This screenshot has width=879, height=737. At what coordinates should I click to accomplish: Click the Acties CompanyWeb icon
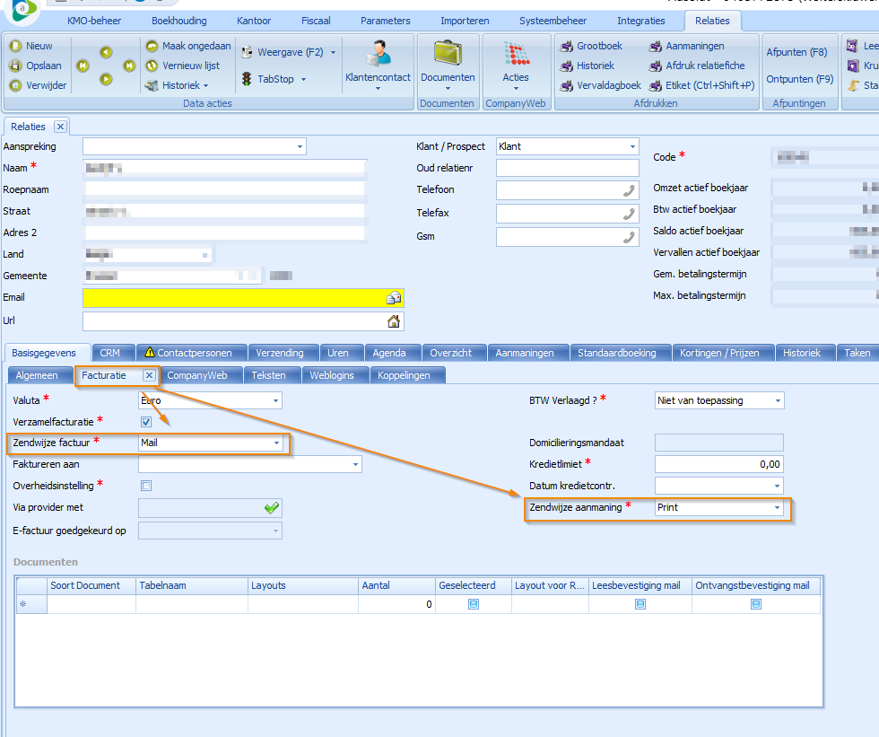(x=515, y=54)
